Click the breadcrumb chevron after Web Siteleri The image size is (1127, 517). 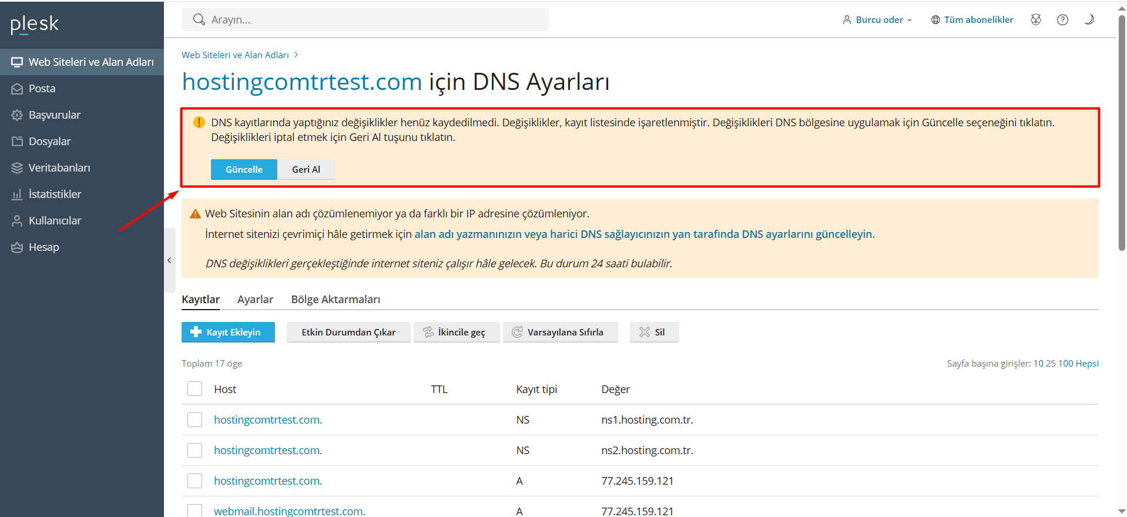pos(296,55)
